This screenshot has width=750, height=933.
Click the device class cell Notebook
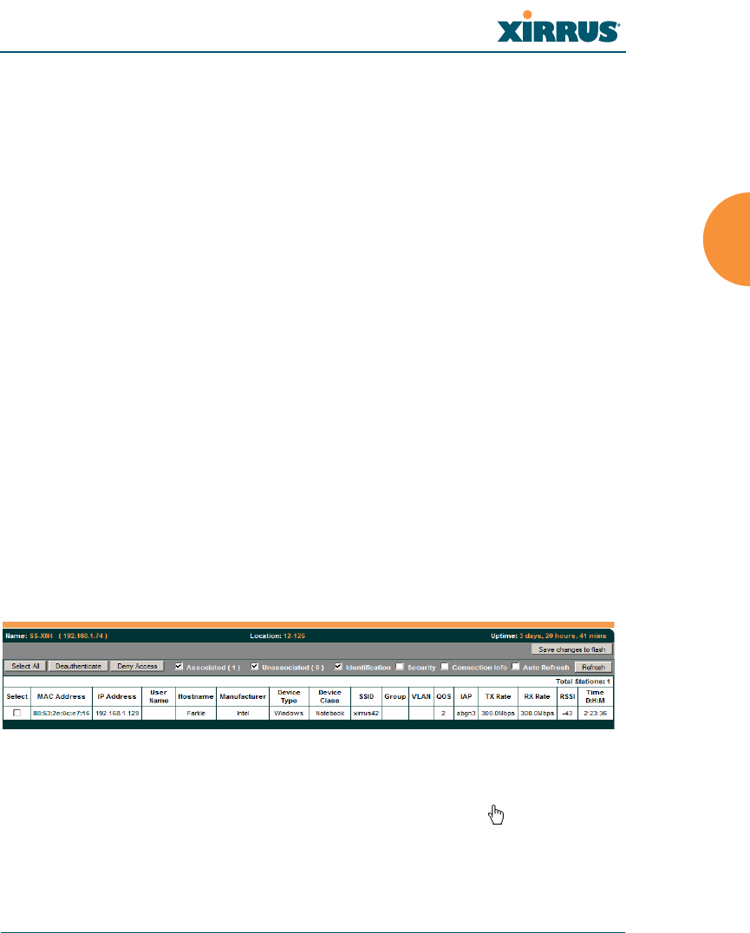pos(330,713)
